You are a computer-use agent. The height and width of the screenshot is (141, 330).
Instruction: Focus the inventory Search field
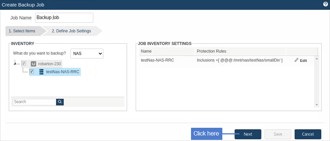(x=35, y=102)
